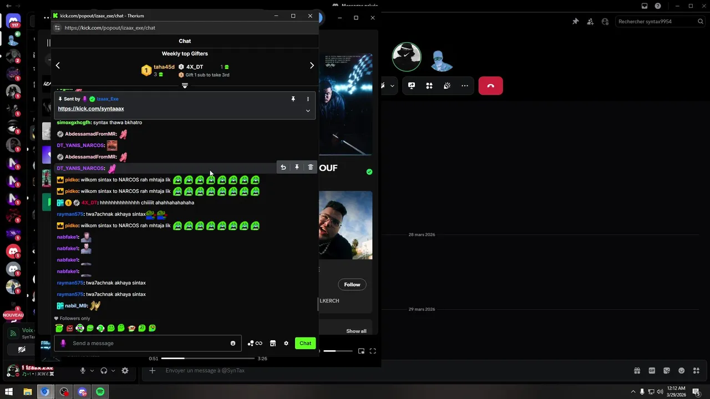Open the Kick chat shop icon
Image resolution: width=710 pixels, height=399 pixels.
click(x=273, y=344)
